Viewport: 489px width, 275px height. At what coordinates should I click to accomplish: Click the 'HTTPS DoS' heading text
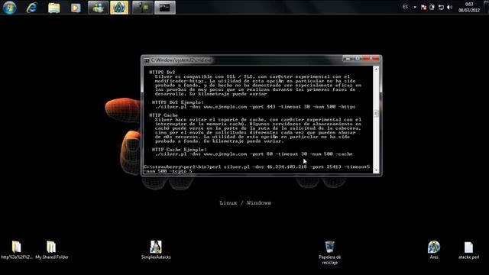click(x=162, y=72)
